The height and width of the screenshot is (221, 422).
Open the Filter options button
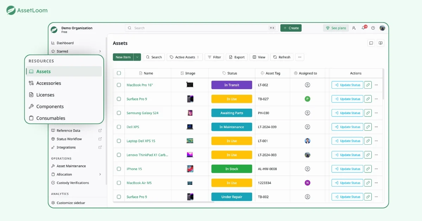[214, 57]
